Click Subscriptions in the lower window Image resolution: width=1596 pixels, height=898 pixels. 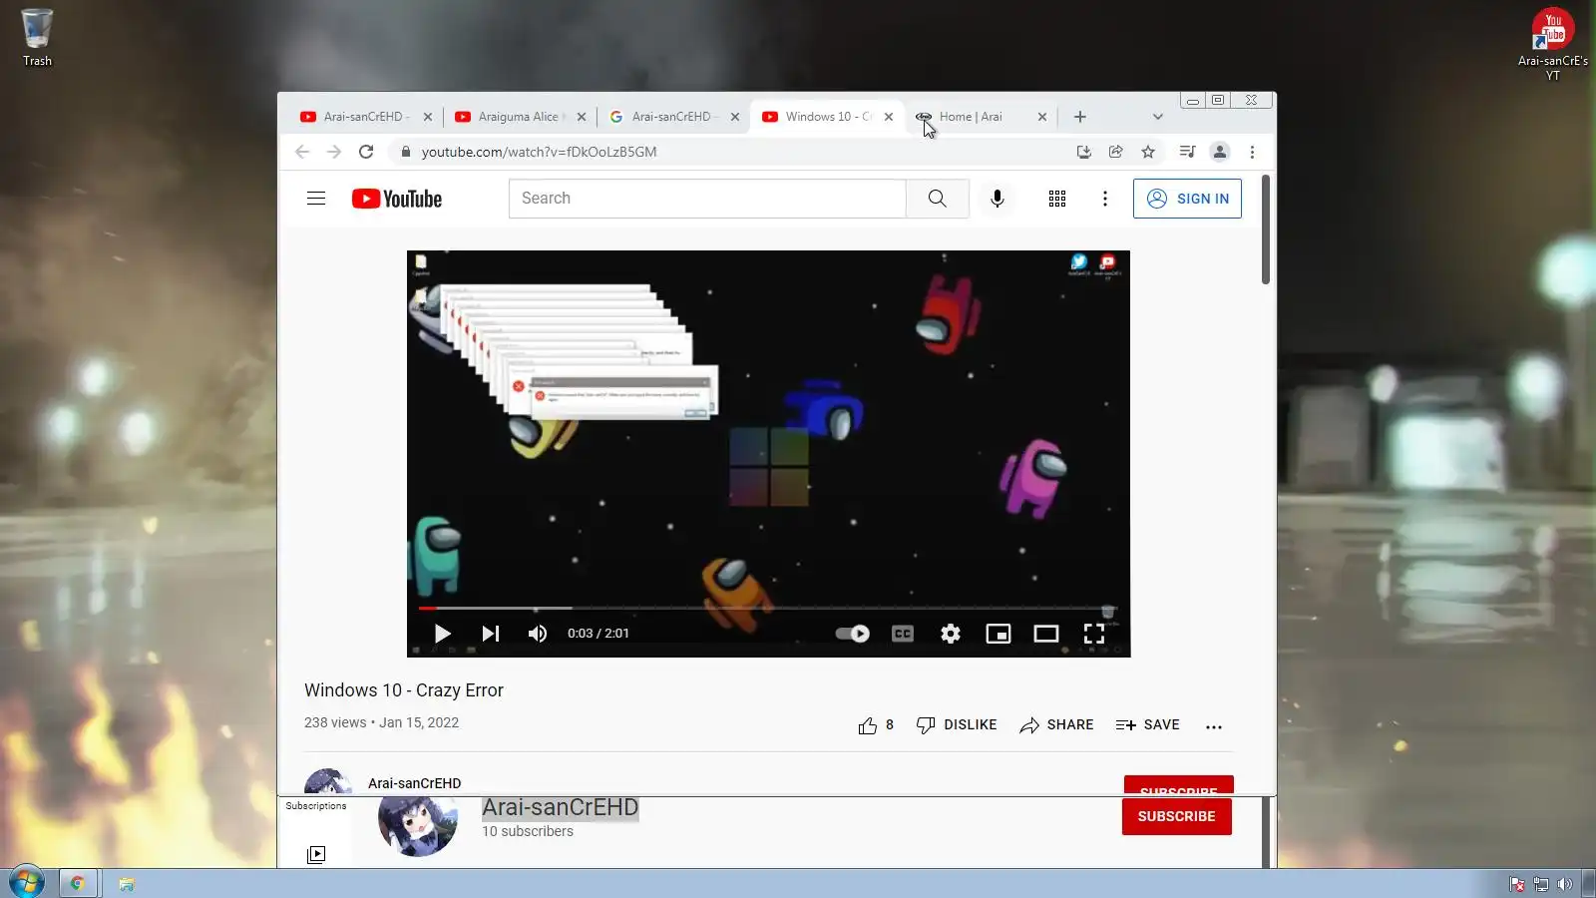pyautogui.click(x=316, y=806)
